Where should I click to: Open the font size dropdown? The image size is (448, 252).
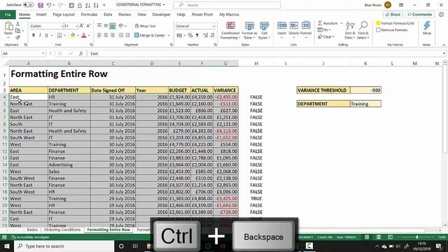pos(76,26)
